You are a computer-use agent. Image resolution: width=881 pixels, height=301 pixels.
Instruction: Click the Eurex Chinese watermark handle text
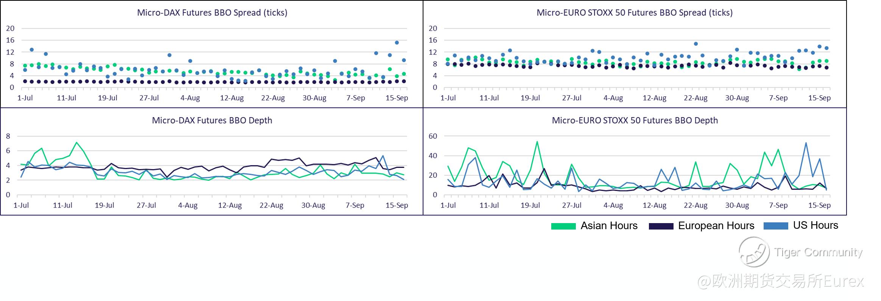tap(781, 281)
